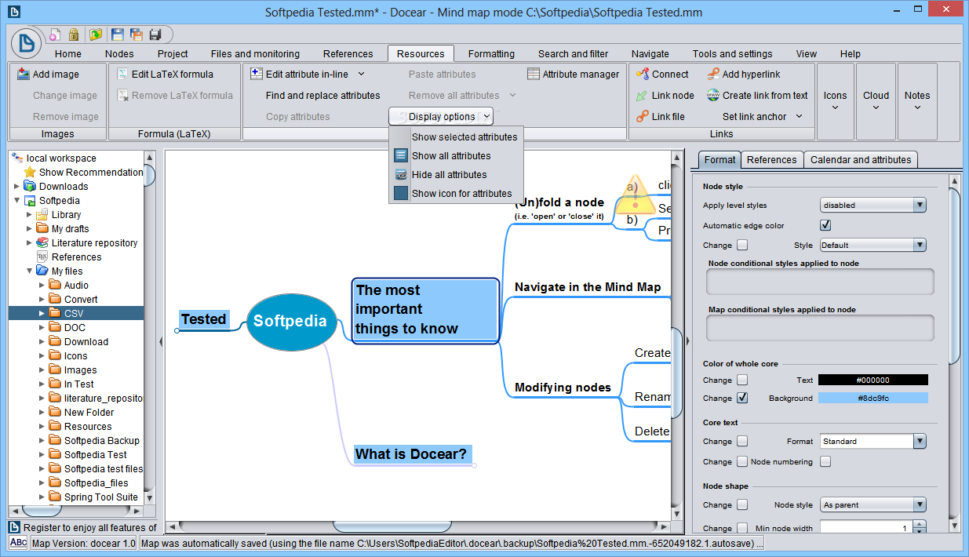Click Find and replace attributes

[322, 96]
